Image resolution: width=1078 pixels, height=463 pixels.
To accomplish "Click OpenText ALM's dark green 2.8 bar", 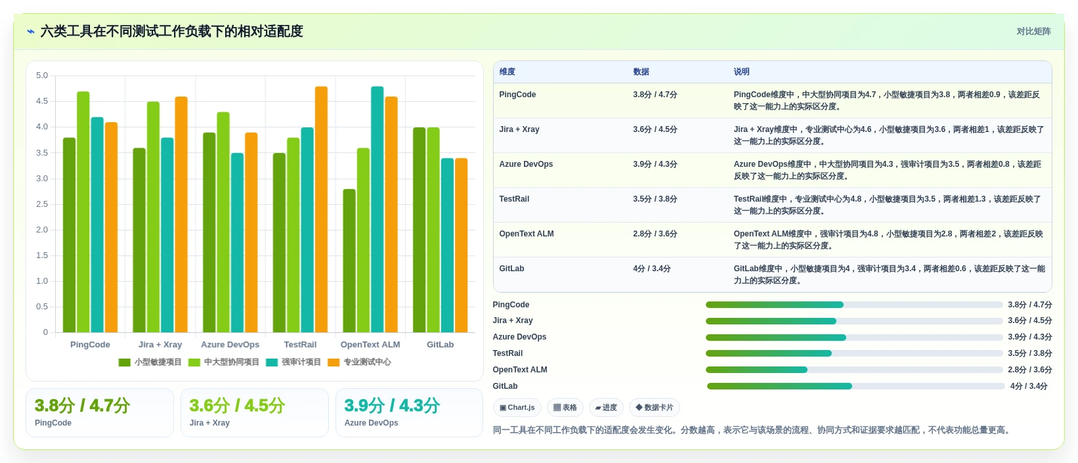I will [x=349, y=261].
